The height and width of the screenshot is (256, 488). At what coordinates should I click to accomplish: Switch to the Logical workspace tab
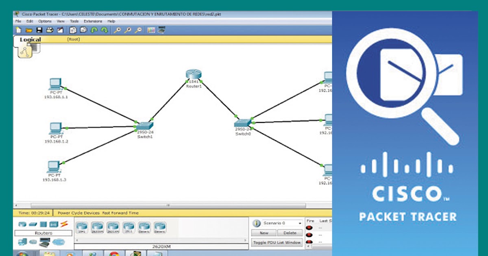pyautogui.click(x=30, y=39)
